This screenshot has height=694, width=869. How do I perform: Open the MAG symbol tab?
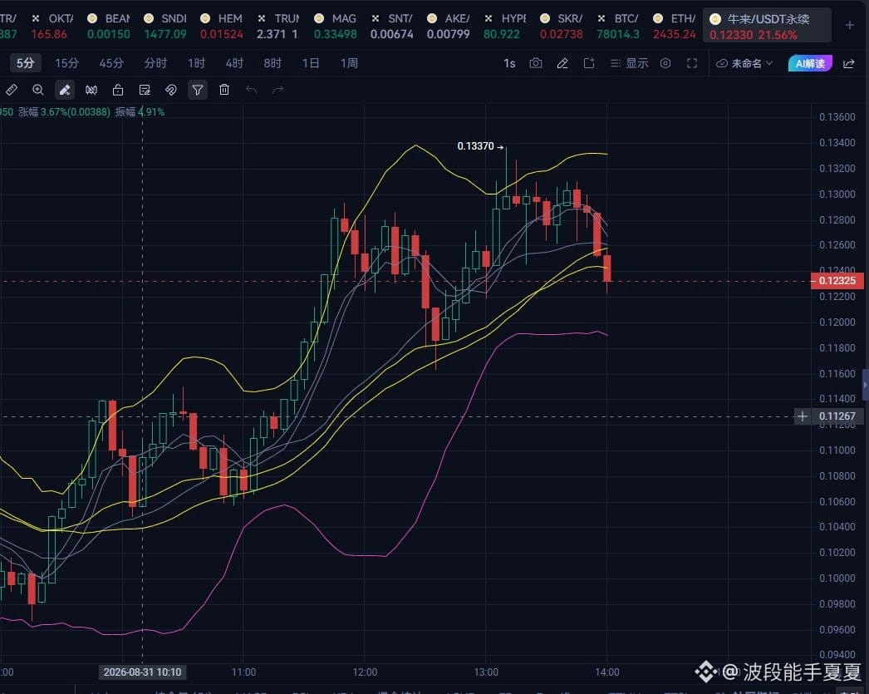pyautogui.click(x=336, y=26)
